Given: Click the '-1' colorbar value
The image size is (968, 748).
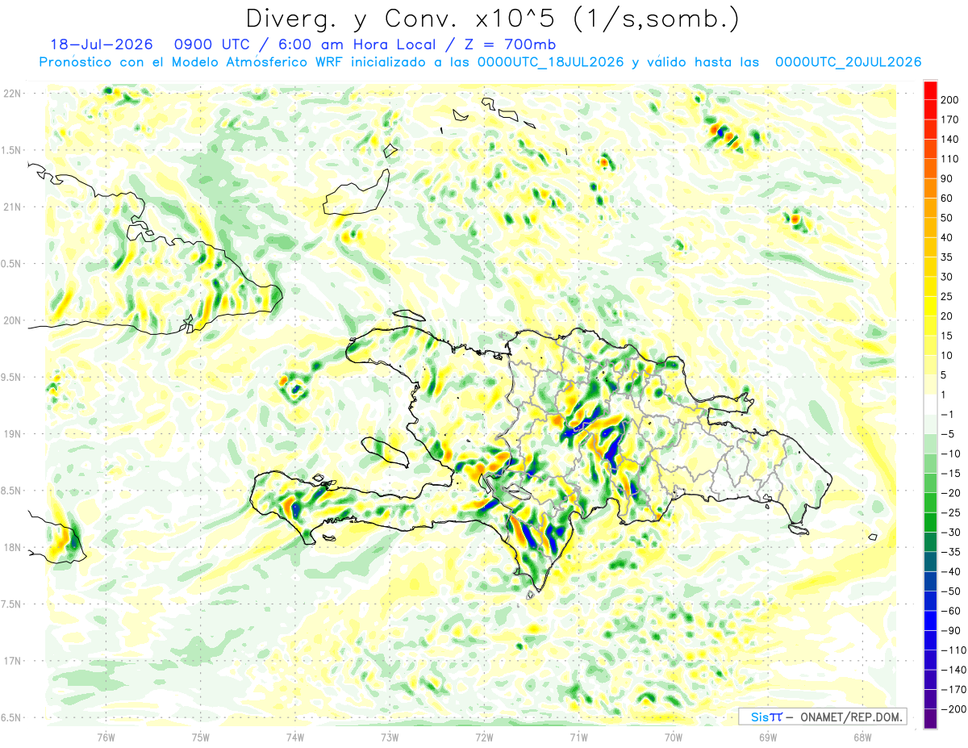Looking at the screenshot, I should click(947, 414).
